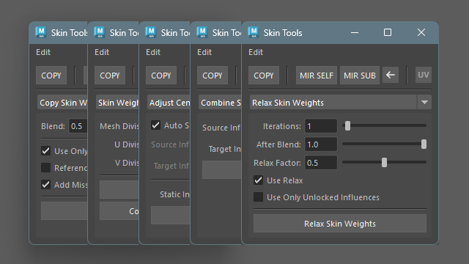Click the Maya icon of the Skin Weigh window
Screen dimensions: 469x264
pyautogui.click(x=100, y=32)
